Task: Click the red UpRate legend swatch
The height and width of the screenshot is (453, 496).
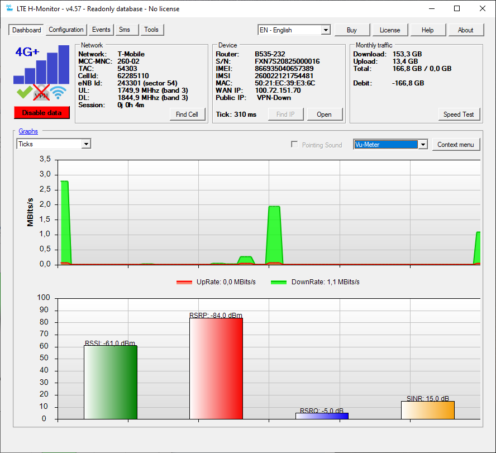Action: [x=184, y=282]
